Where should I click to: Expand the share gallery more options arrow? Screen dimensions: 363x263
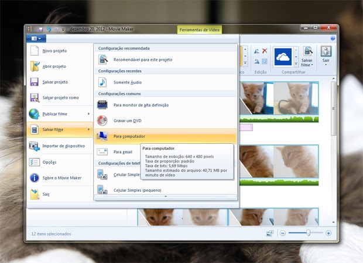[296, 63]
